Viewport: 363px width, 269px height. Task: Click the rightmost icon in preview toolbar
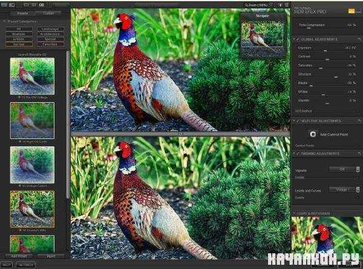287,5
